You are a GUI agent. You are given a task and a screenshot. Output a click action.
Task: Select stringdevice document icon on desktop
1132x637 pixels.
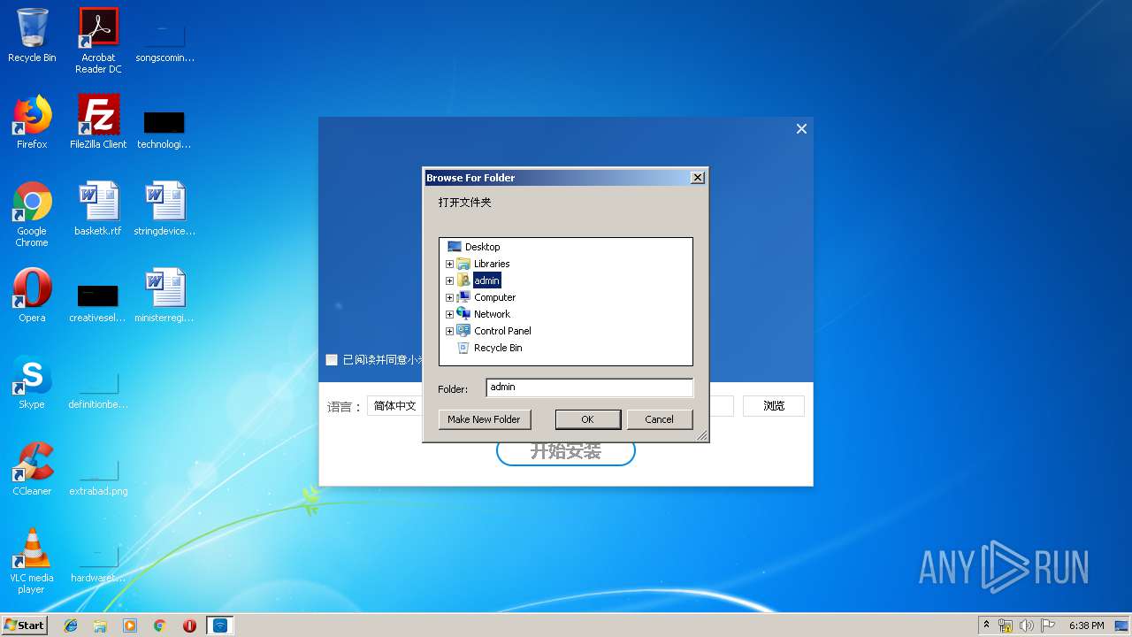pyautogui.click(x=164, y=209)
